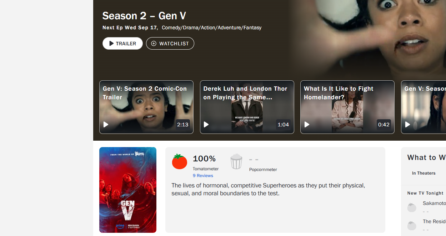This screenshot has width=446, height=236.
Task: Open the Gen V poster image
Action: click(128, 190)
